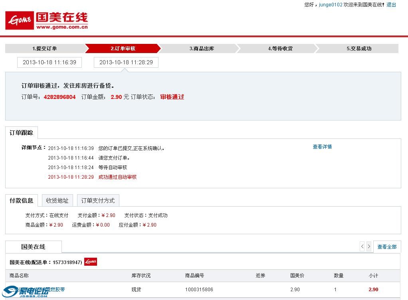Viewport: 408px width, 300px height.
Task: Click tracking entry 请您支付订单
Action: pos(114,158)
